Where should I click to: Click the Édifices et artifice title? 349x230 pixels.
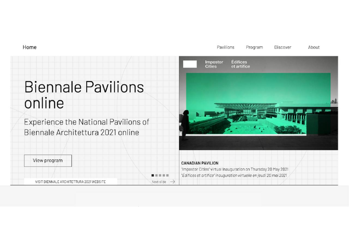tap(240, 64)
